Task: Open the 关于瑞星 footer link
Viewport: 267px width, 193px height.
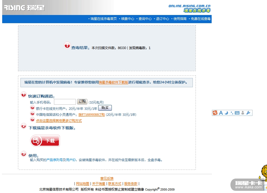Action: [x=99, y=184]
